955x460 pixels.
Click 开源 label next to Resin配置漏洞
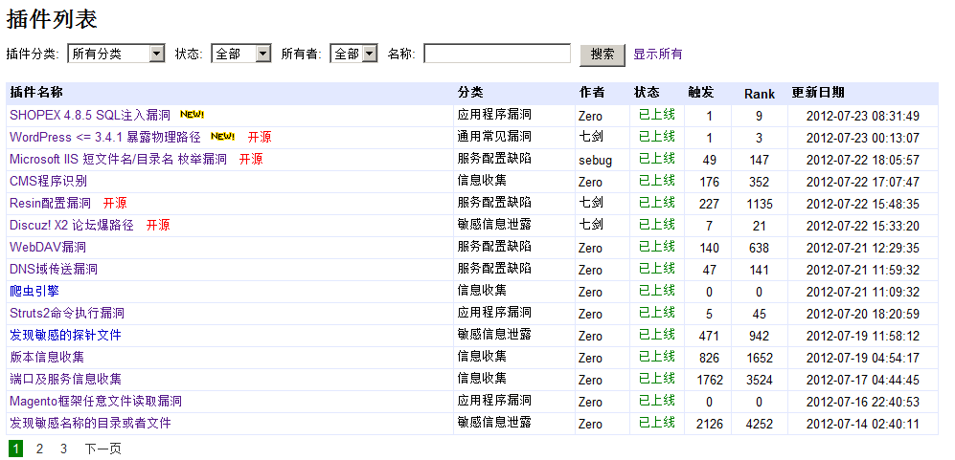115,204
